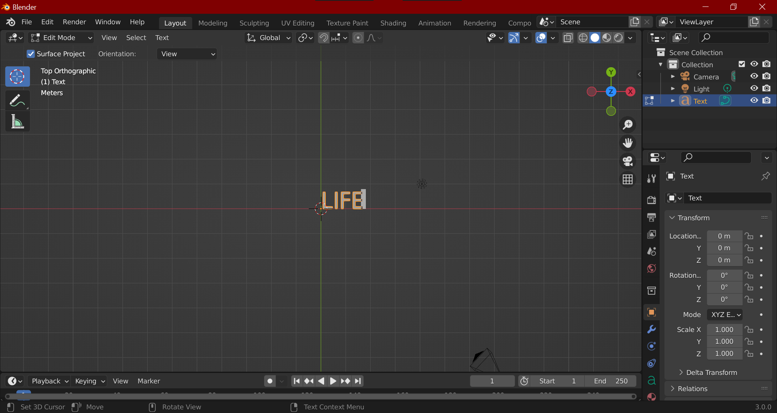Open the Render properties tab
Image resolution: width=777 pixels, height=413 pixels.
tap(651, 200)
